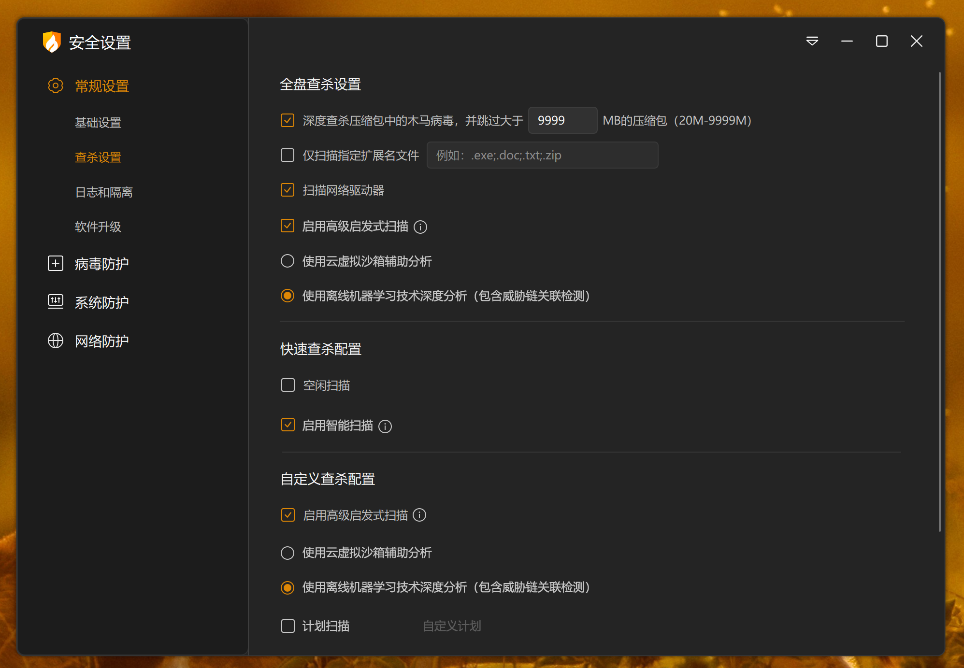
Task: Click the Huorong shield logo
Action: (52, 42)
